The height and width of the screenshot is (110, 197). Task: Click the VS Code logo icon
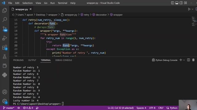(x=3, y=3)
